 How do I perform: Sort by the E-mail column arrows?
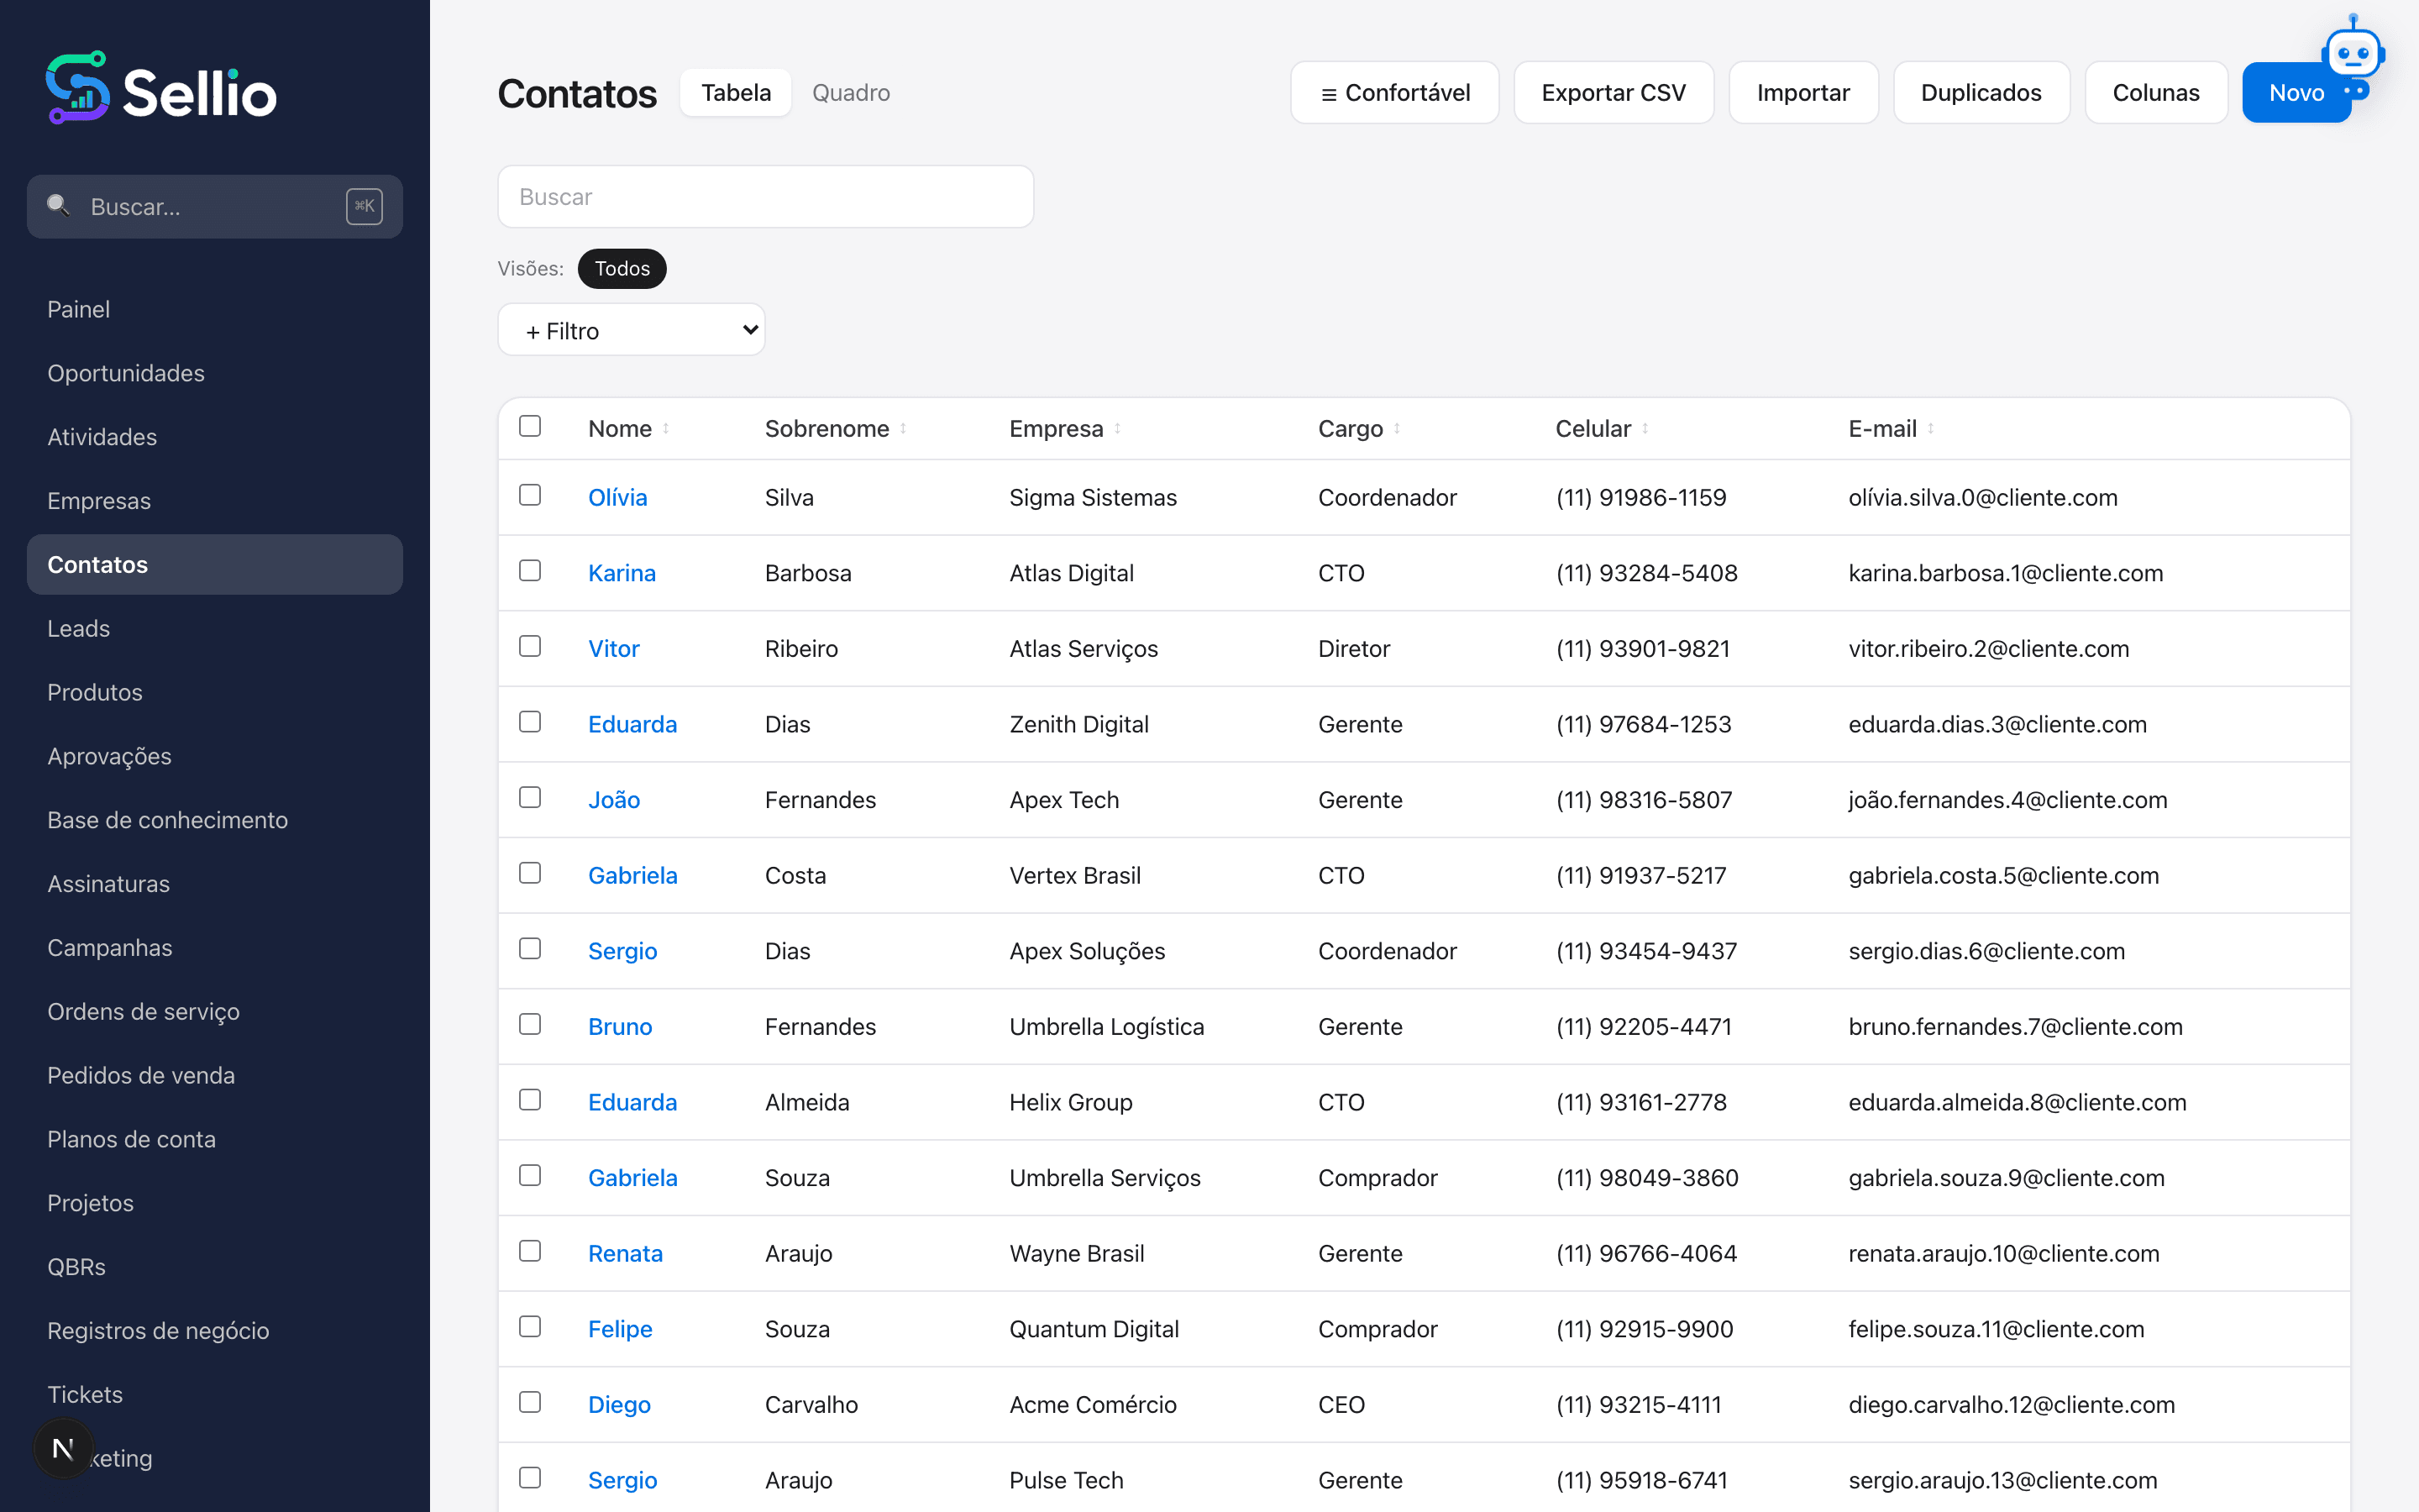coord(1931,429)
